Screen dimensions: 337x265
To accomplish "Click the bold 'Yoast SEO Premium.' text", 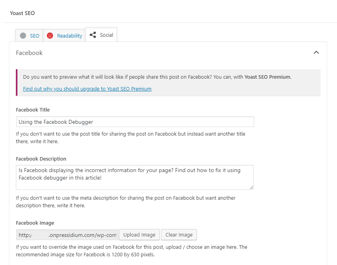I will coord(268,77).
